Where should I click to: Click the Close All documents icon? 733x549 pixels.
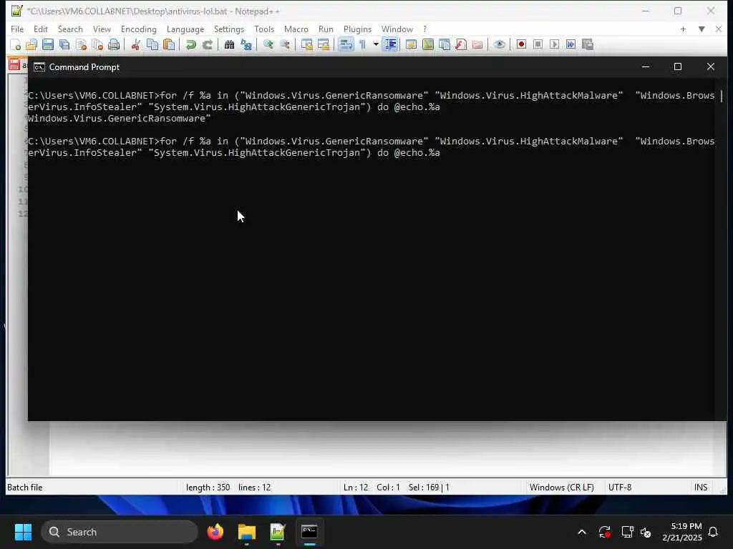(x=97, y=45)
